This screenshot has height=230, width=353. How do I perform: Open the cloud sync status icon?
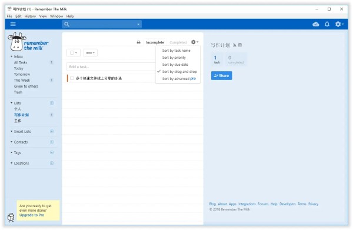(315, 24)
